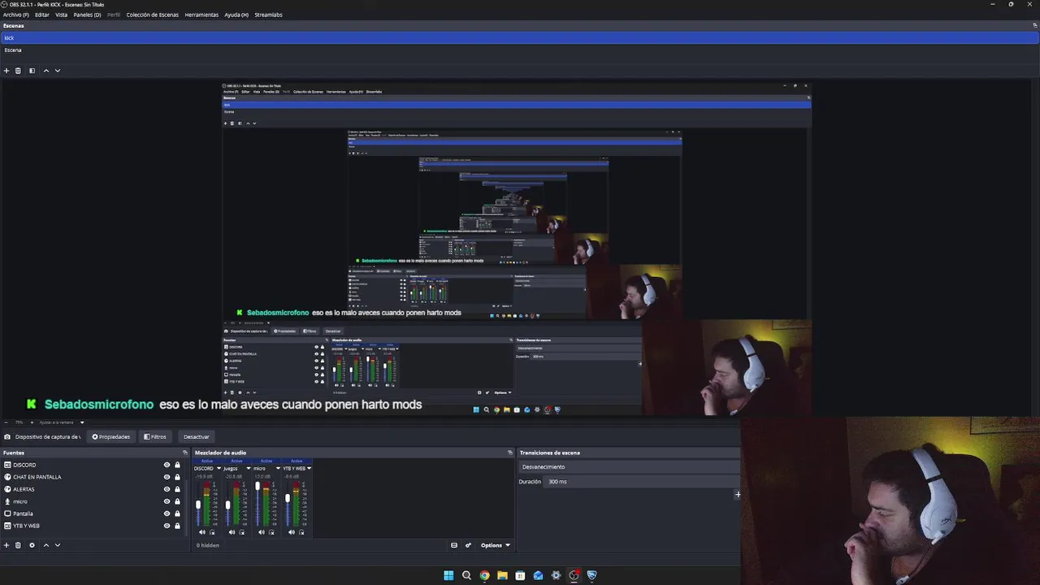Delete the selected scene using the trash icon
1040x585 pixels.
pos(18,71)
